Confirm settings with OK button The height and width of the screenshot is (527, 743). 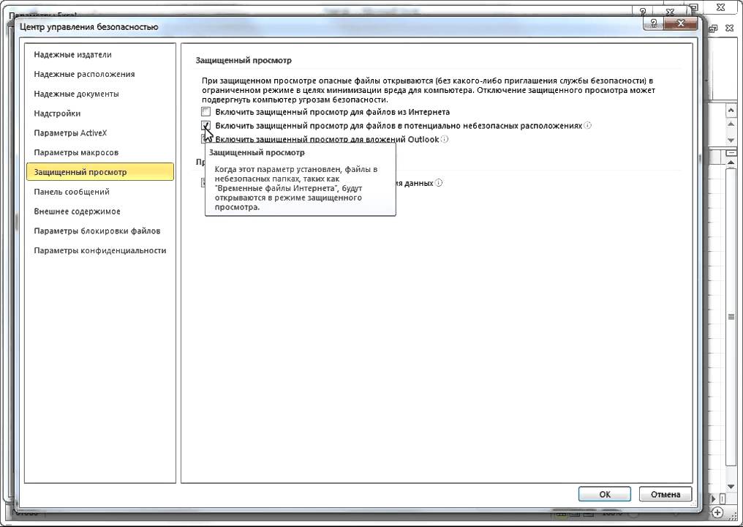pyautogui.click(x=605, y=494)
